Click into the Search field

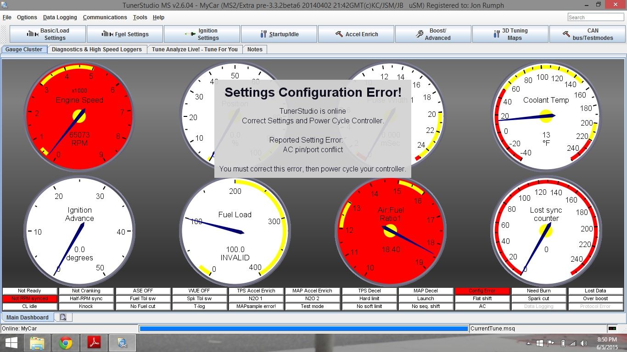pyautogui.click(x=596, y=17)
